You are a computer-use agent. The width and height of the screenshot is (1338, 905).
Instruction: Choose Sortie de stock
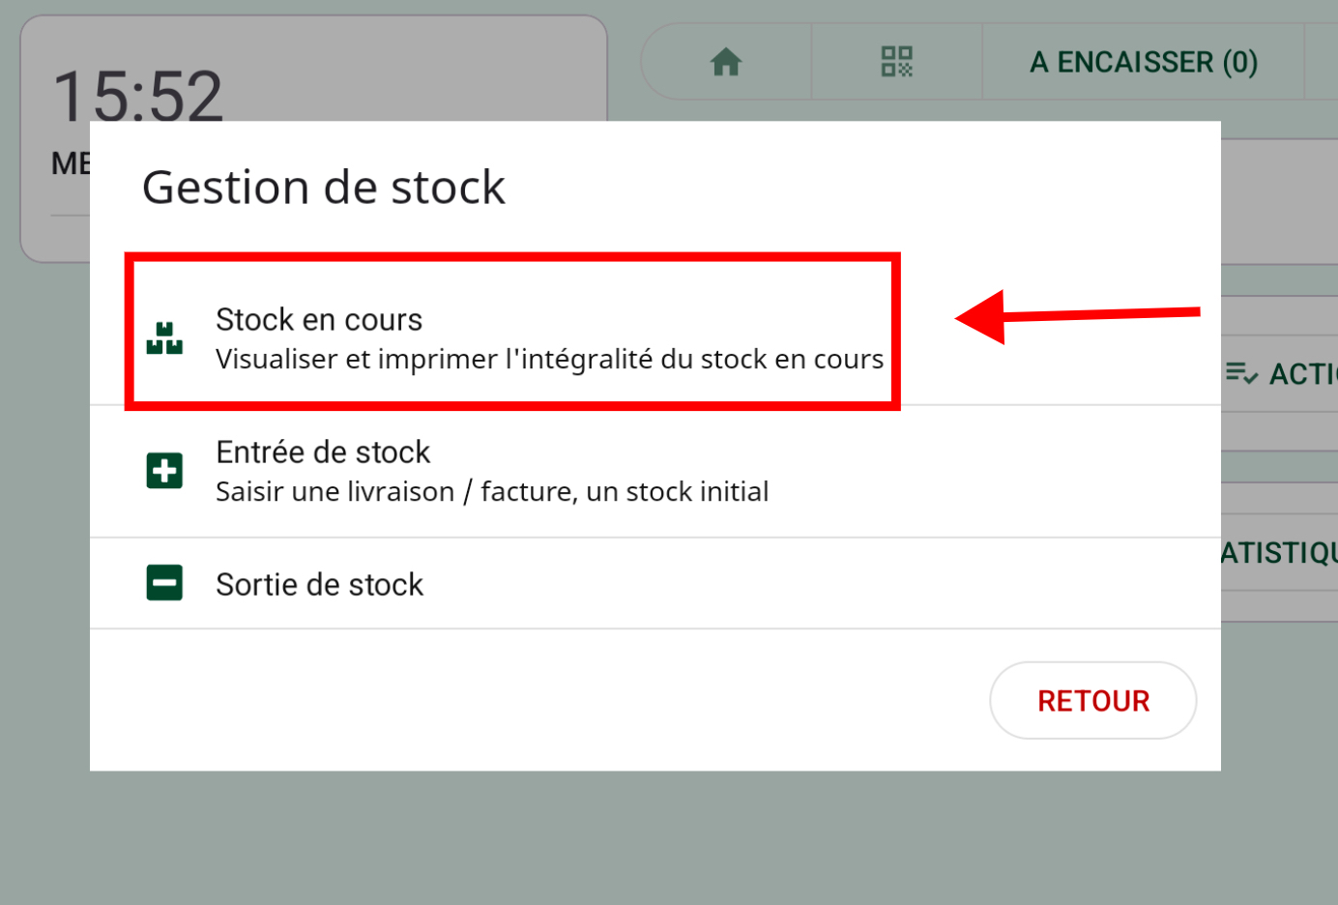[320, 585]
